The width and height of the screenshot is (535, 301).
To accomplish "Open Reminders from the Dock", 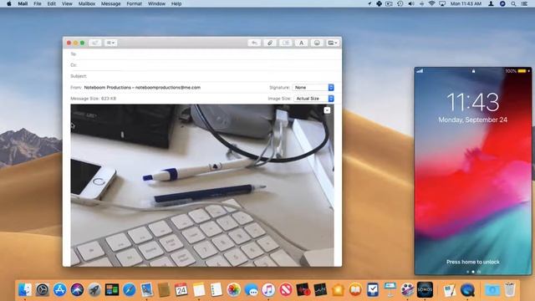I will click(x=216, y=290).
